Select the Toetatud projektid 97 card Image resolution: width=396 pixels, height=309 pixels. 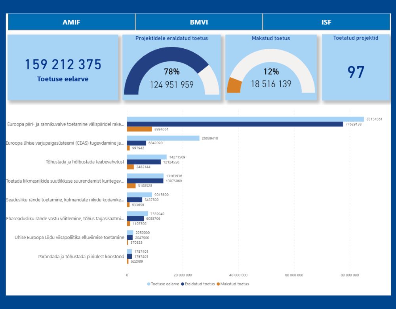pos(356,67)
